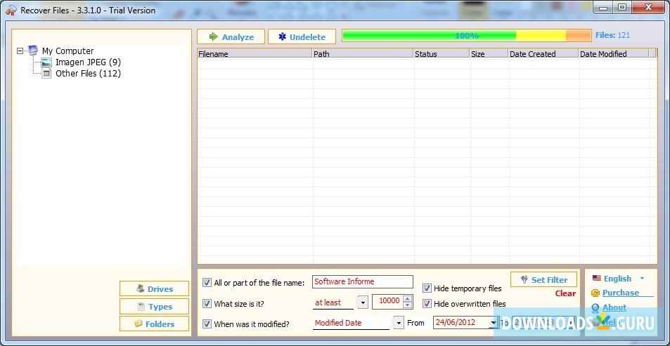Click the size value field showing 10000
This screenshot has height=346, width=670.
tap(388, 301)
